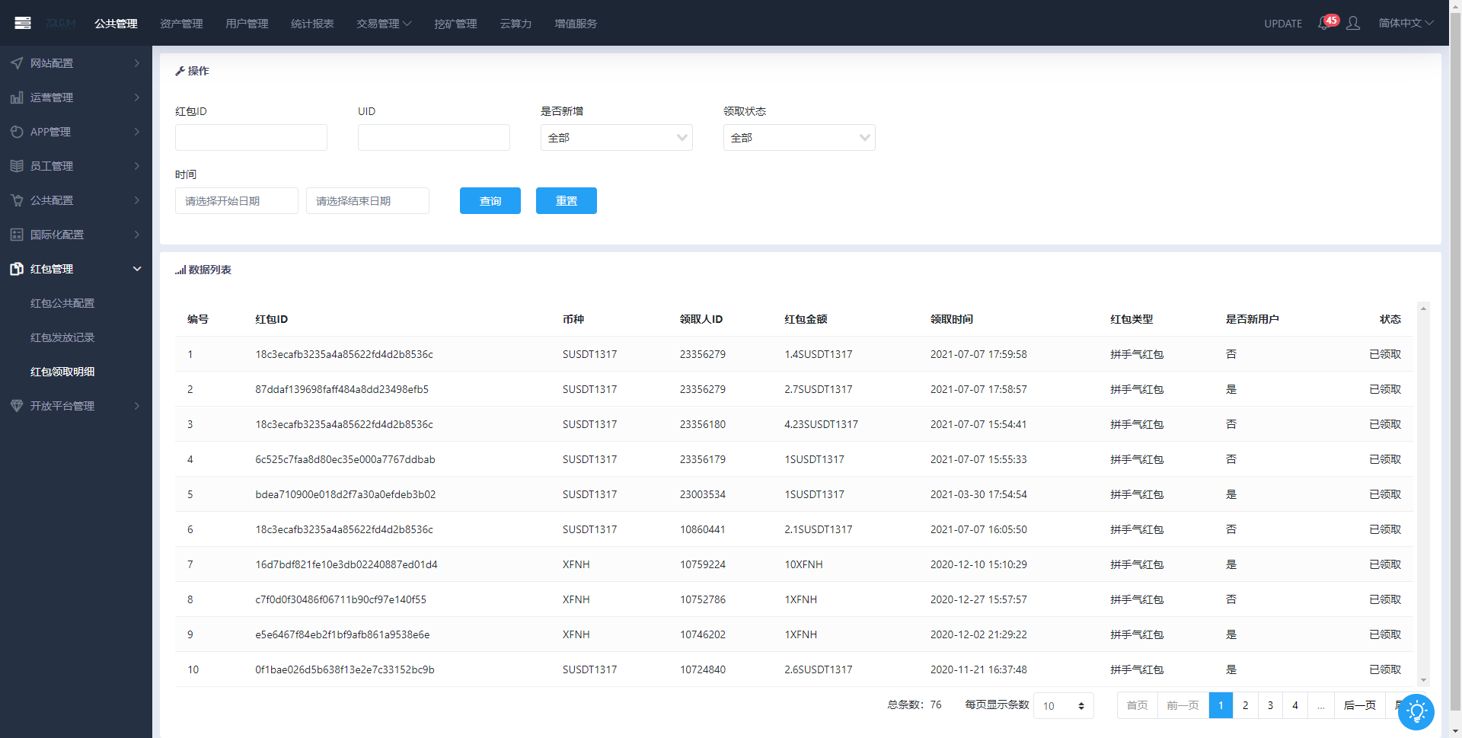Open 云算力 top menu
The height and width of the screenshot is (738, 1462).
pos(516,24)
